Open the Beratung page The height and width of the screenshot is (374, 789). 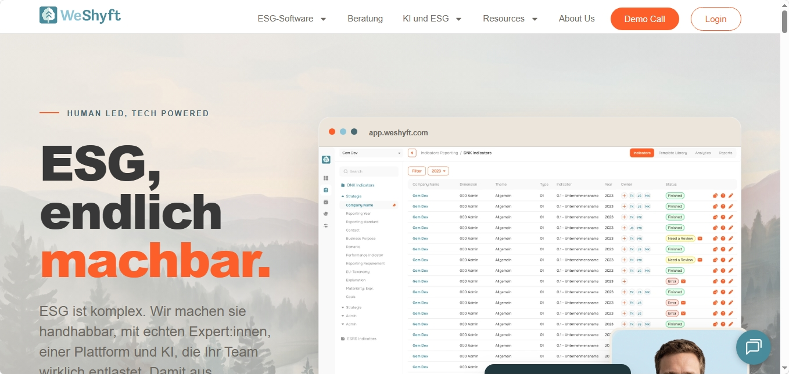pyautogui.click(x=365, y=19)
